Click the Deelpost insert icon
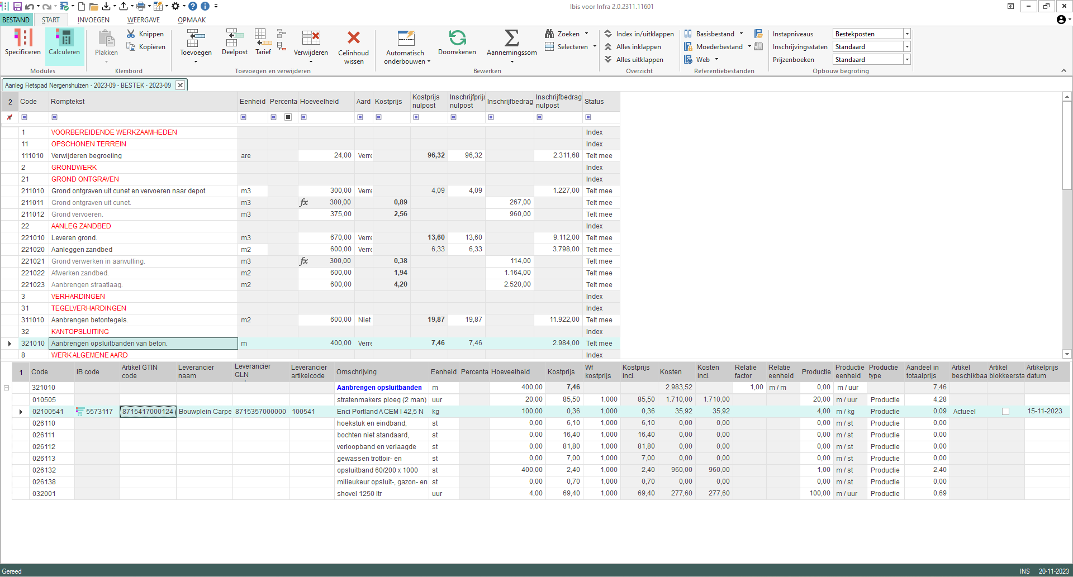The width and height of the screenshot is (1073, 577). pos(235,37)
